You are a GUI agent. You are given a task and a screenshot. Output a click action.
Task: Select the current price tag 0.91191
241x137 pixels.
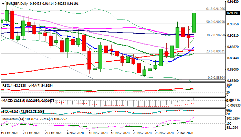(233, 13)
